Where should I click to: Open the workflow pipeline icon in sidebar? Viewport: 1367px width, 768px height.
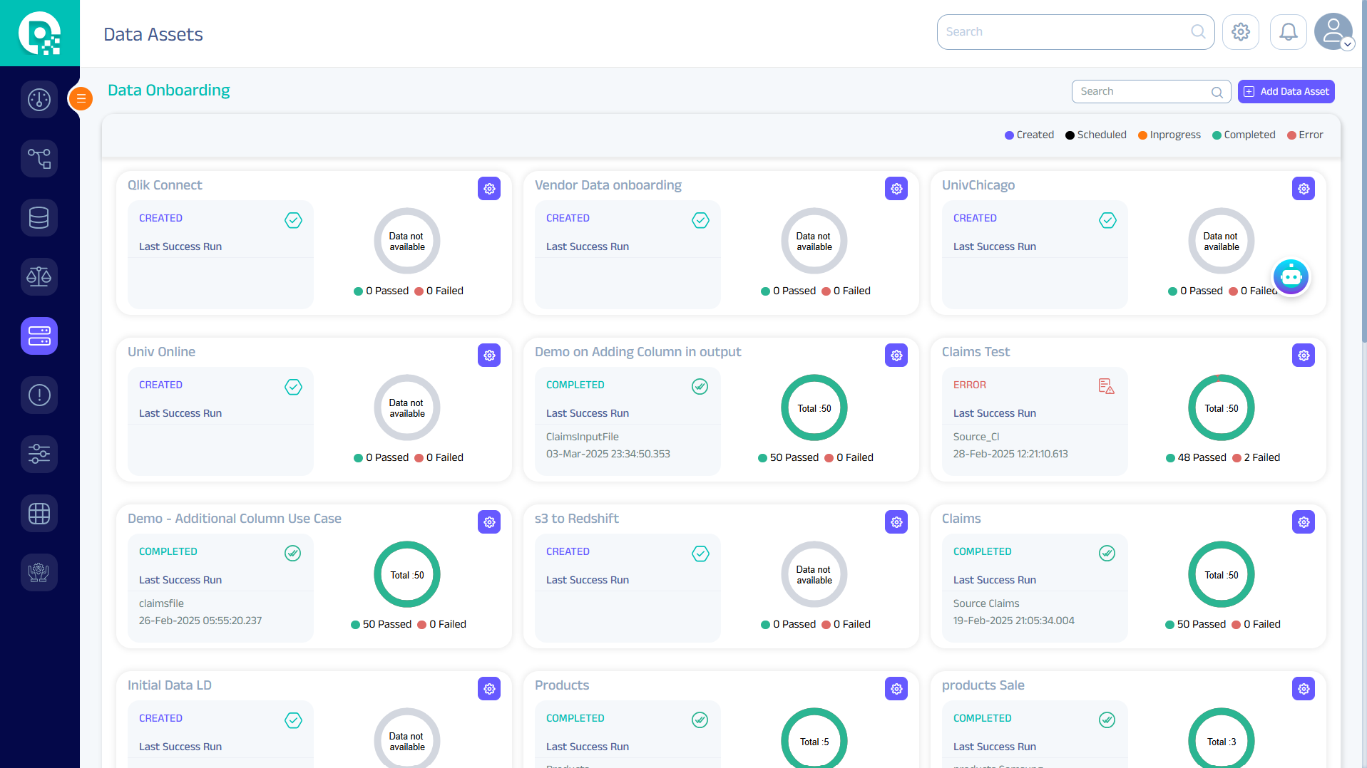pos(39,158)
